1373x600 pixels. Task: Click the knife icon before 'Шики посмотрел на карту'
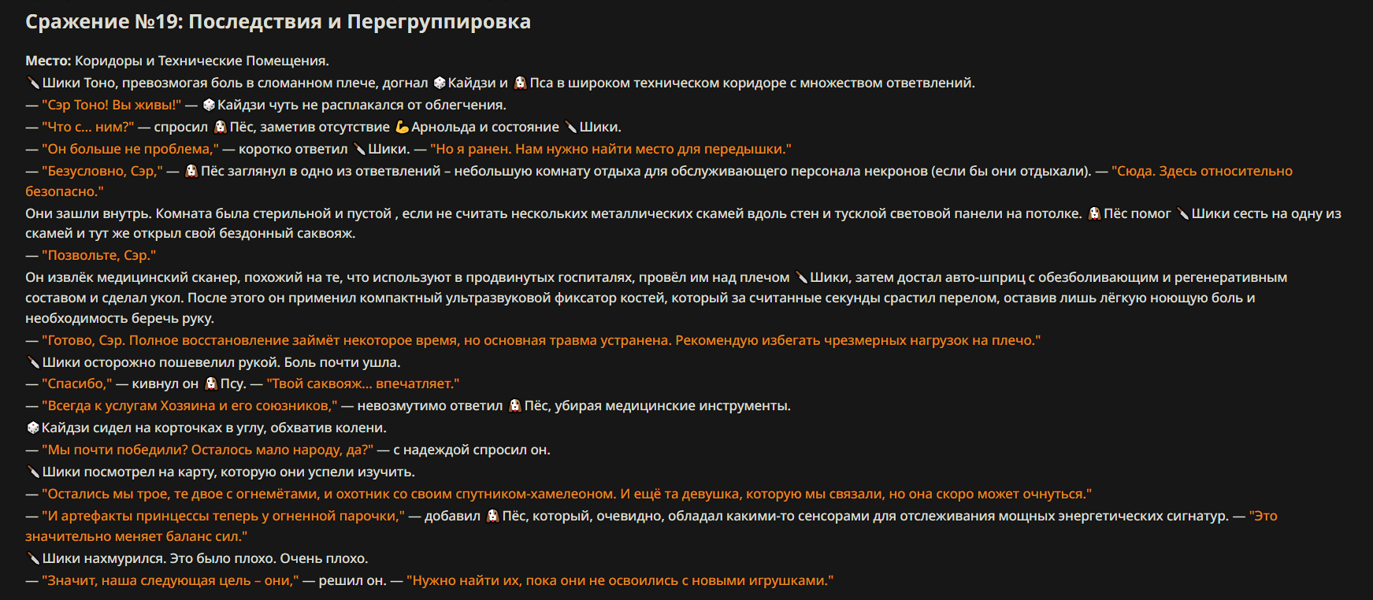pyautogui.click(x=33, y=472)
